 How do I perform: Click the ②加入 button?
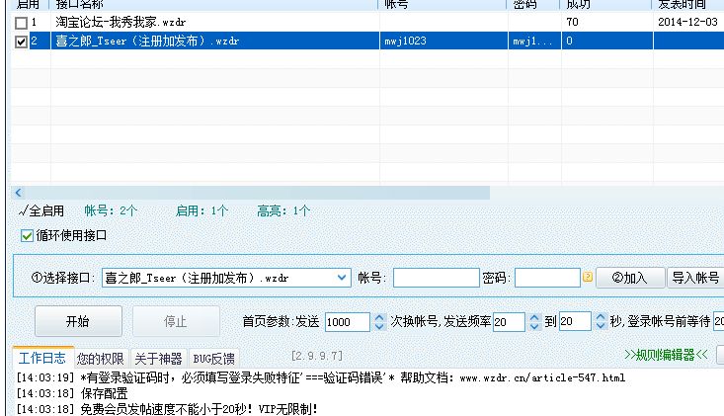(629, 278)
